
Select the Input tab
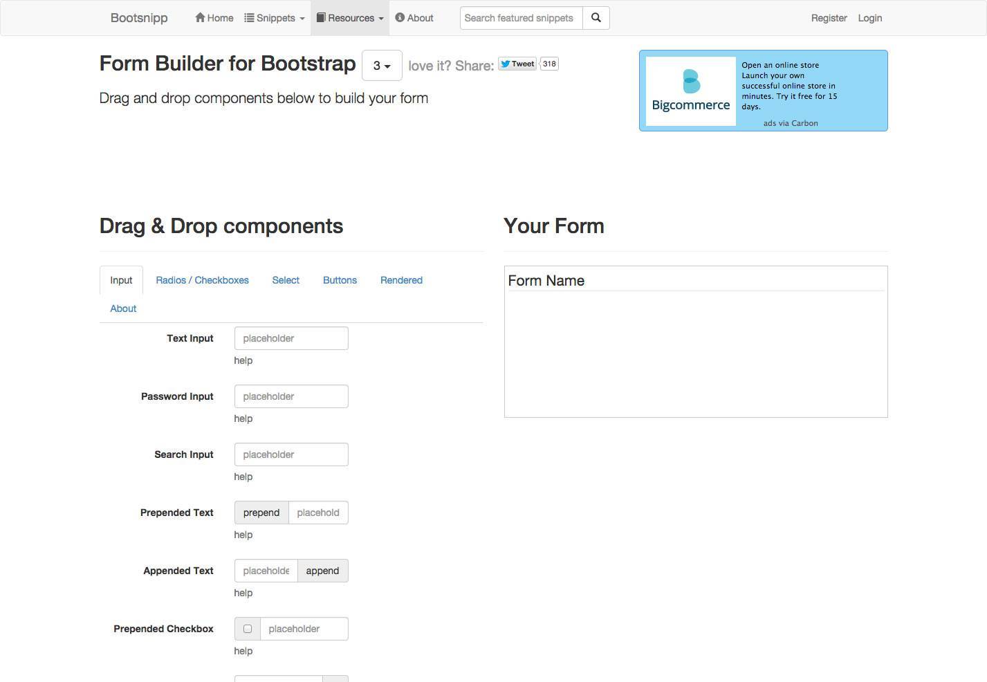[121, 280]
